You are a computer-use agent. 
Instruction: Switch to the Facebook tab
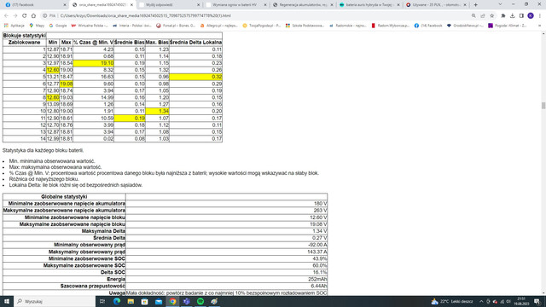point(35,5)
